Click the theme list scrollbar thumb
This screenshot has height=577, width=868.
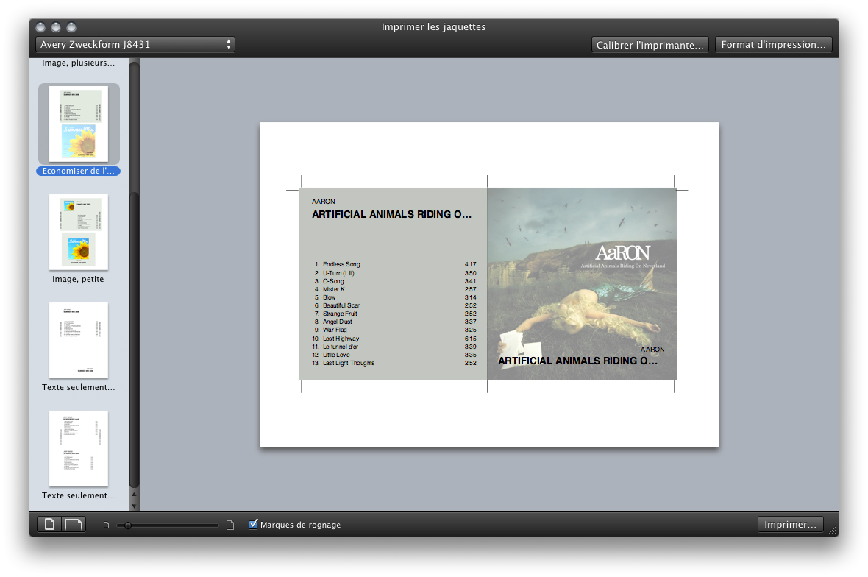pyautogui.click(x=134, y=340)
